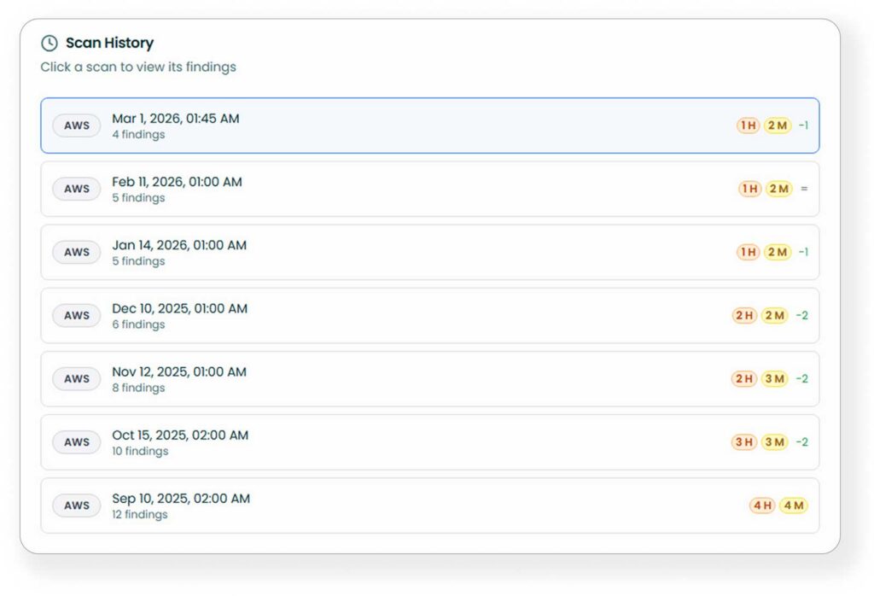
Task: Click the -2 change indicator on Oct 15 scan
Action: pyautogui.click(x=803, y=441)
